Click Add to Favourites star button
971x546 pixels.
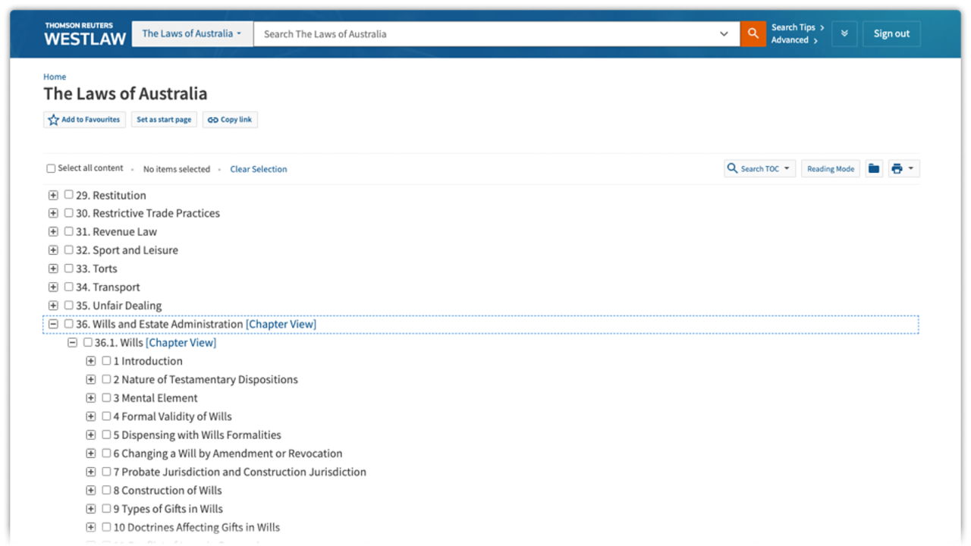coord(84,120)
